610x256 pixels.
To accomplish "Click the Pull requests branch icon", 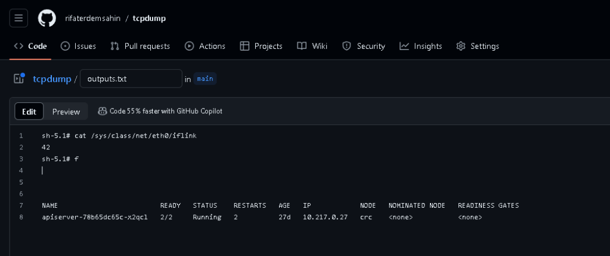I will pyautogui.click(x=114, y=46).
